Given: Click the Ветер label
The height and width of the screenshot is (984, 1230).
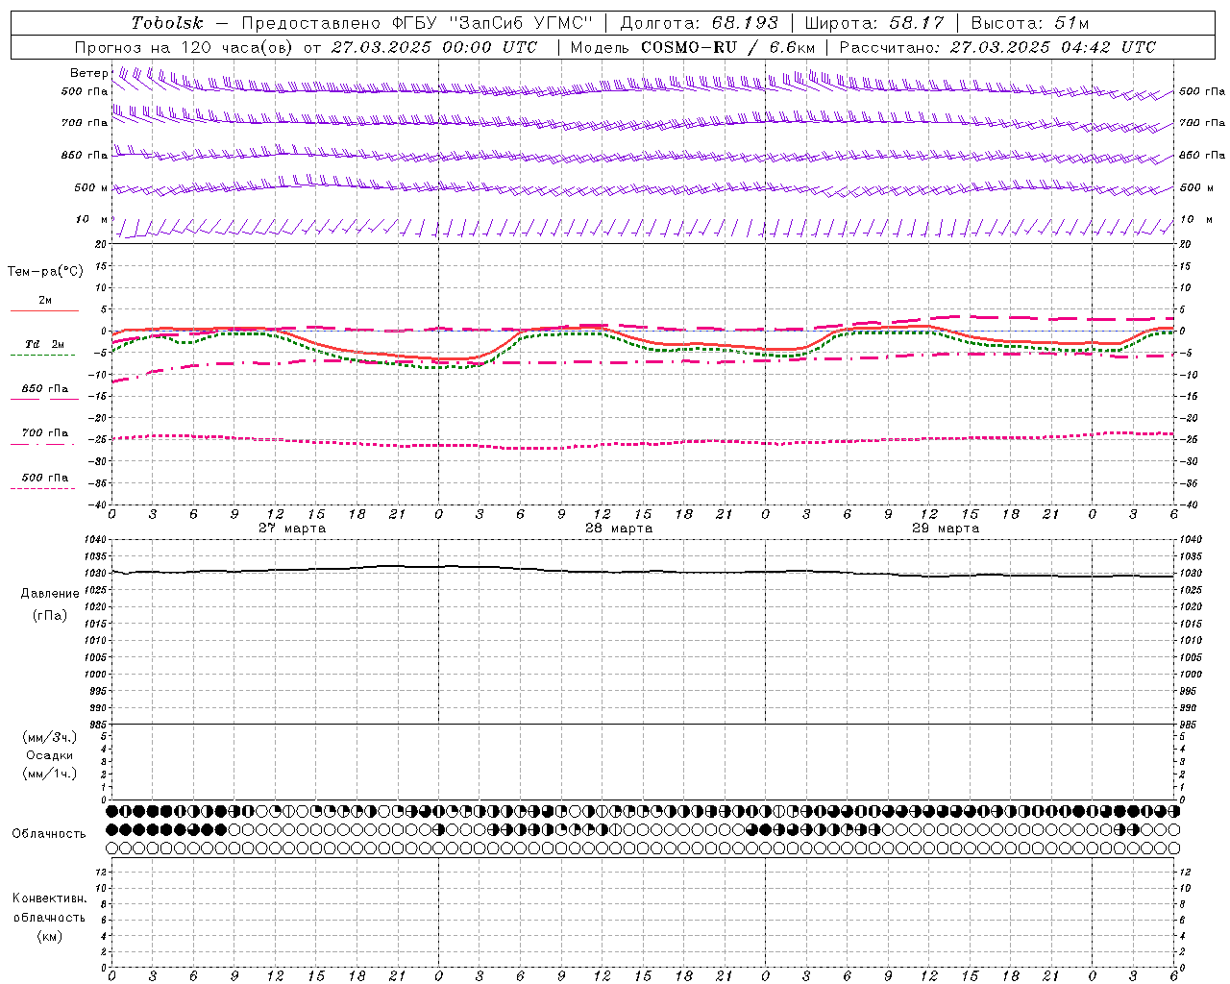Looking at the screenshot, I should tap(89, 73).
